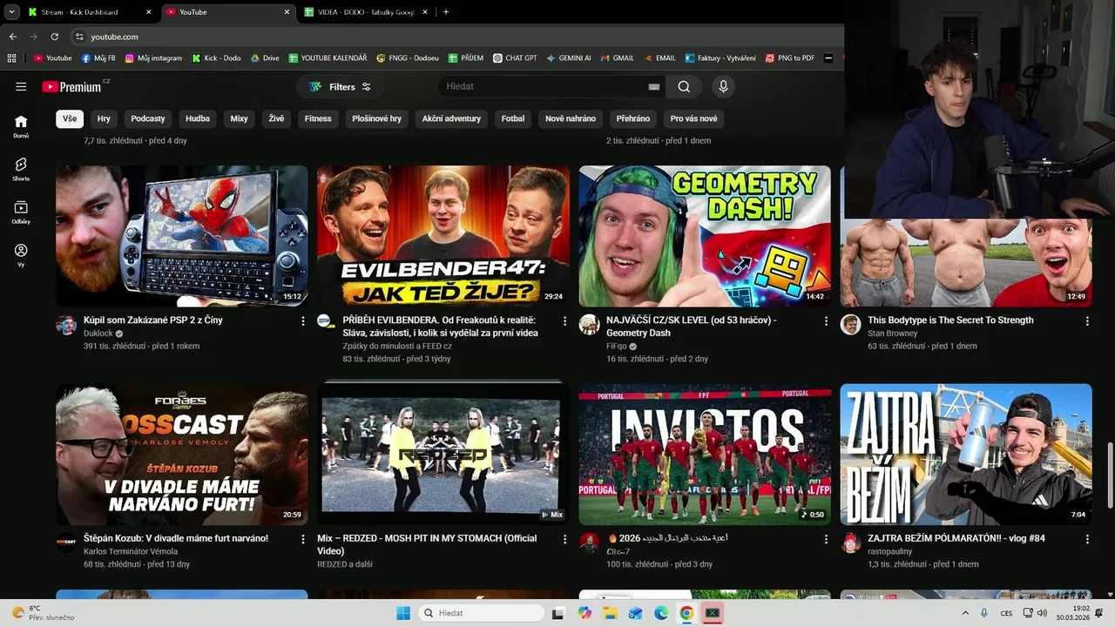Select the Hry filter chip
This screenshot has height=627, width=1115.
click(x=104, y=118)
